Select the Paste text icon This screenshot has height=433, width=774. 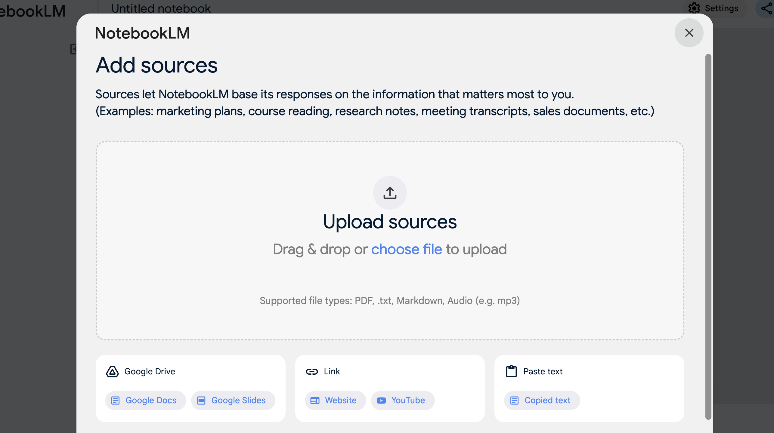511,371
